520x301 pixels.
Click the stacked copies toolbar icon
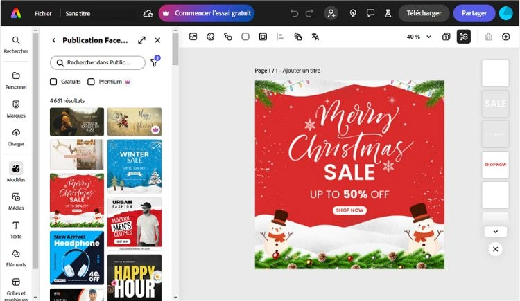298,37
